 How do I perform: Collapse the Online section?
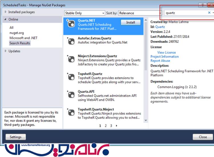pos(5,19)
